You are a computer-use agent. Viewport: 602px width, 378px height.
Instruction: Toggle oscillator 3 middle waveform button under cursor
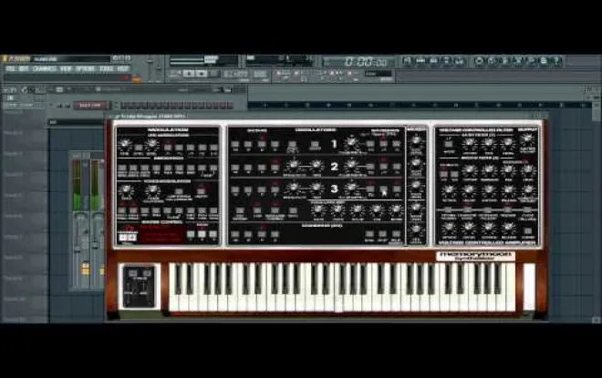[x=383, y=189]
